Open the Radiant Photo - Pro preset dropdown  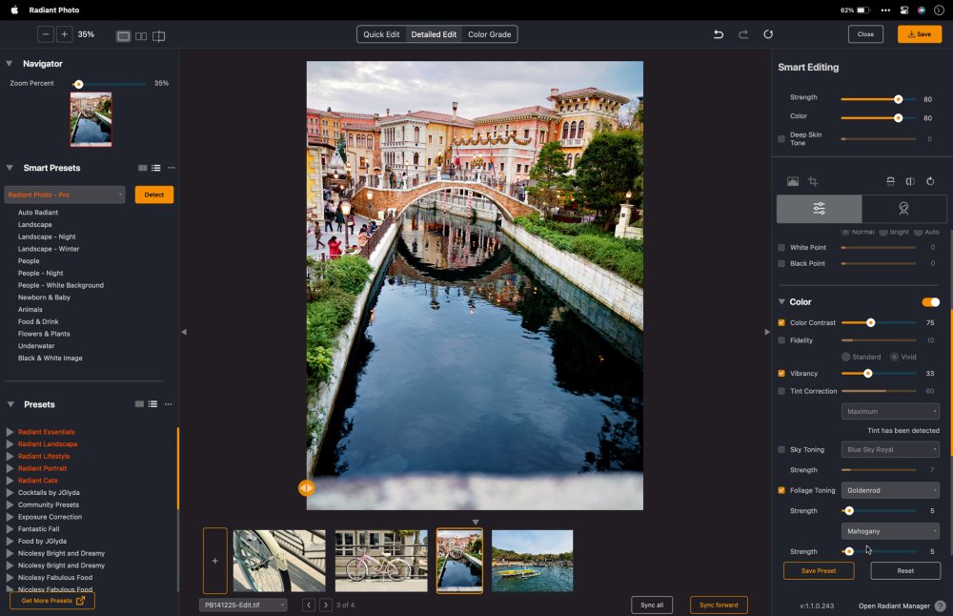pos(65,195)
